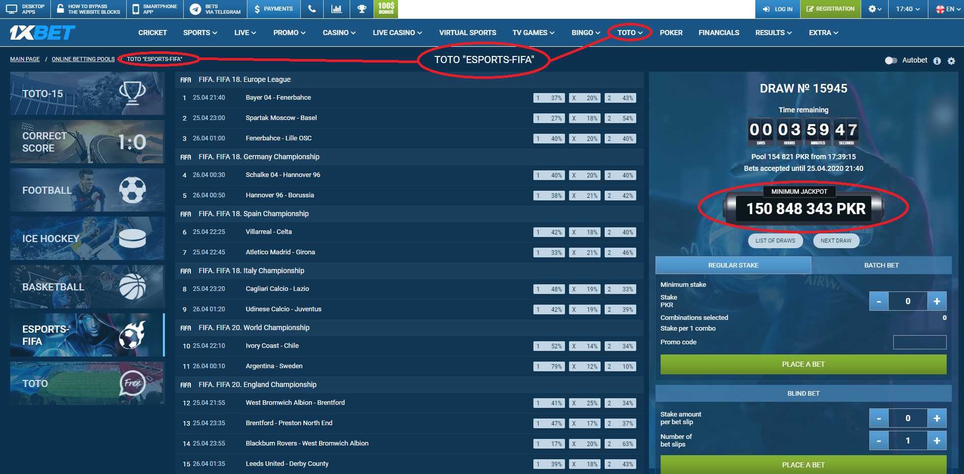Switch to the Regular Stake tab
The width and height of the screenshot is (964, 474).
[x=733, y=265]
